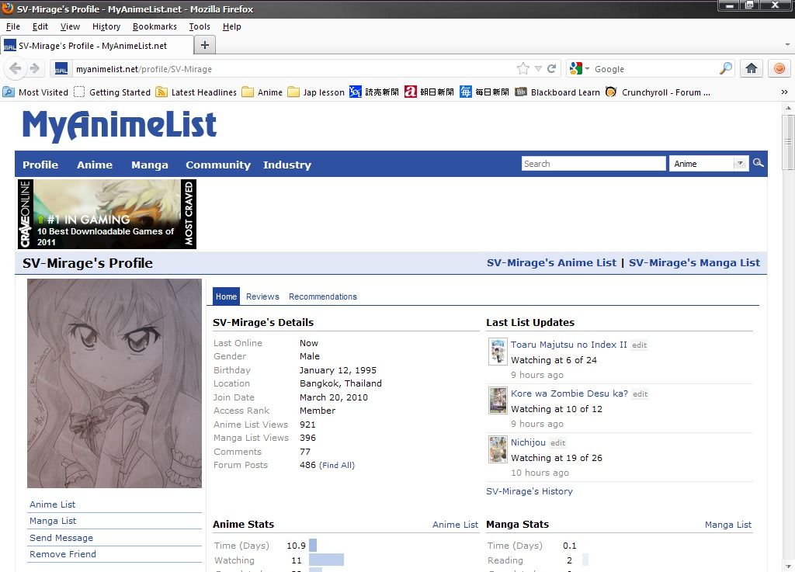Click the MyAnimeList search magnifier icon
This screenshot has width=795, height=572.
(759, 163)
